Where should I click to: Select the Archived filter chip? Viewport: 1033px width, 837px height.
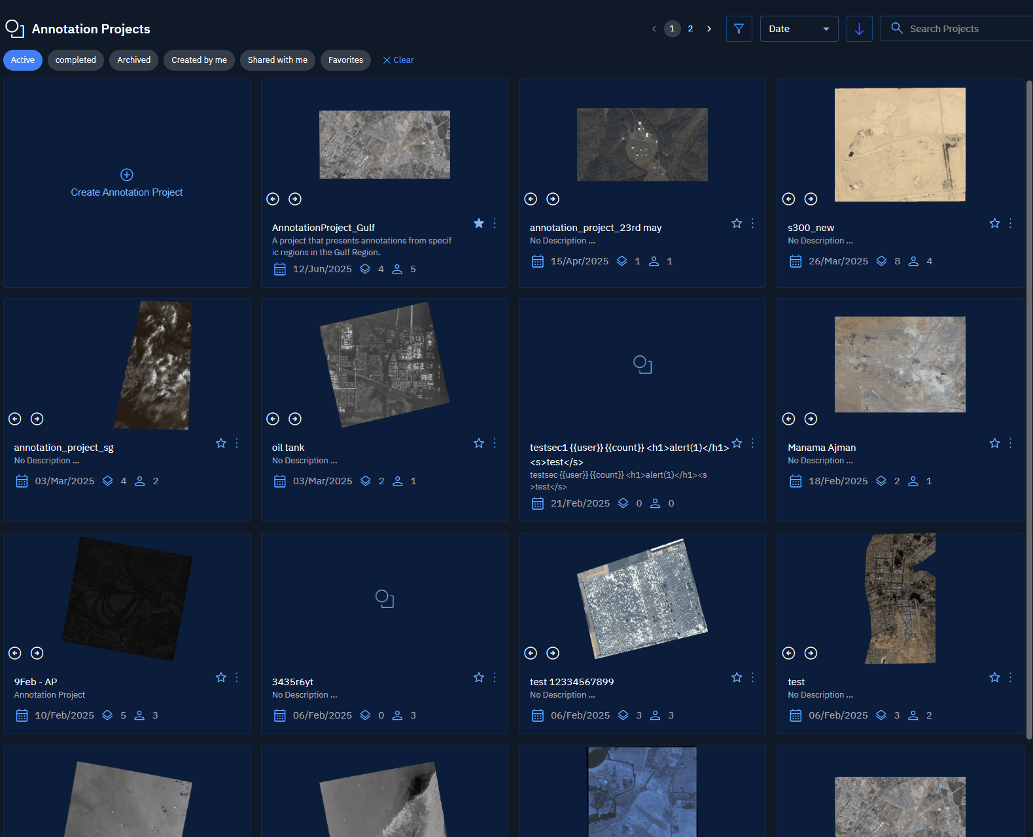click(133, 60)
